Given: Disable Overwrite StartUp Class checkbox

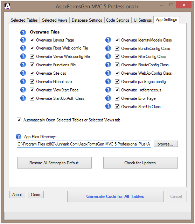Looking at the screenshot, I should click(117, 106).
